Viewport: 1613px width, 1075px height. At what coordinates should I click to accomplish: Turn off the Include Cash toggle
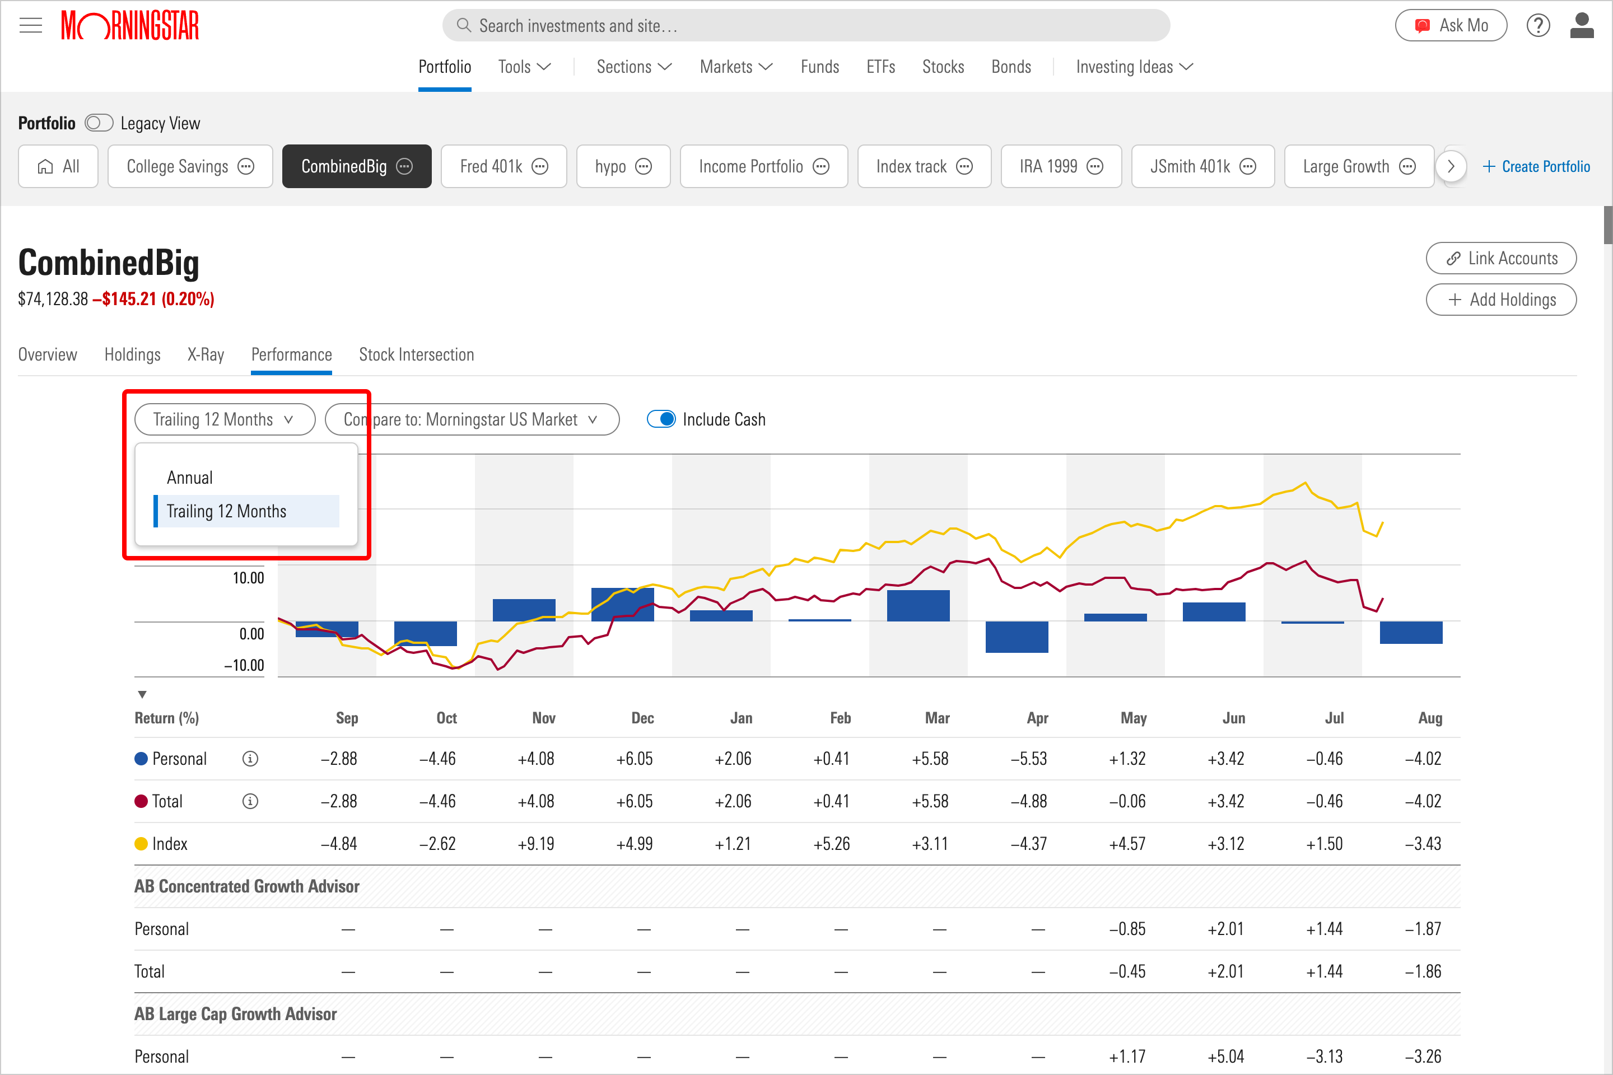tap(662, 419)
